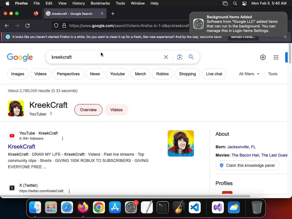292x219 pixels.
Task: Open The Bacon Hair movie link
Action: [x=245, y=155]
